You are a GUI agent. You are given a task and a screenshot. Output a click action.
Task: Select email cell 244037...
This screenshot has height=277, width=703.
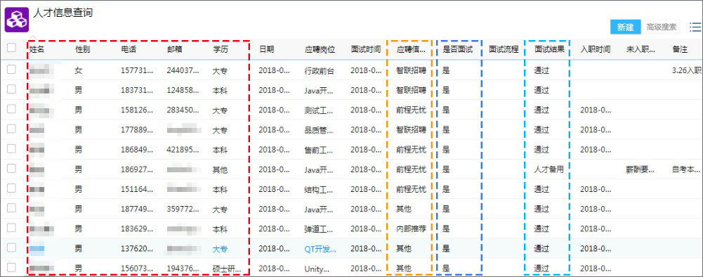pyautogui.click(x=183, y=70)
